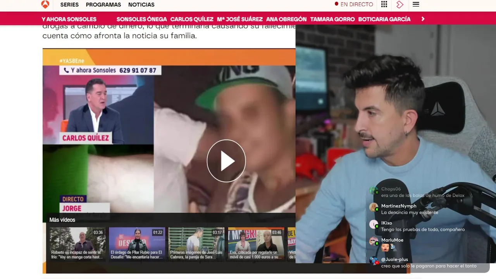Open SONSOLES ÓNEGA tag
The width and height of the screenshot is (496, 279).
tap(141, 19)
